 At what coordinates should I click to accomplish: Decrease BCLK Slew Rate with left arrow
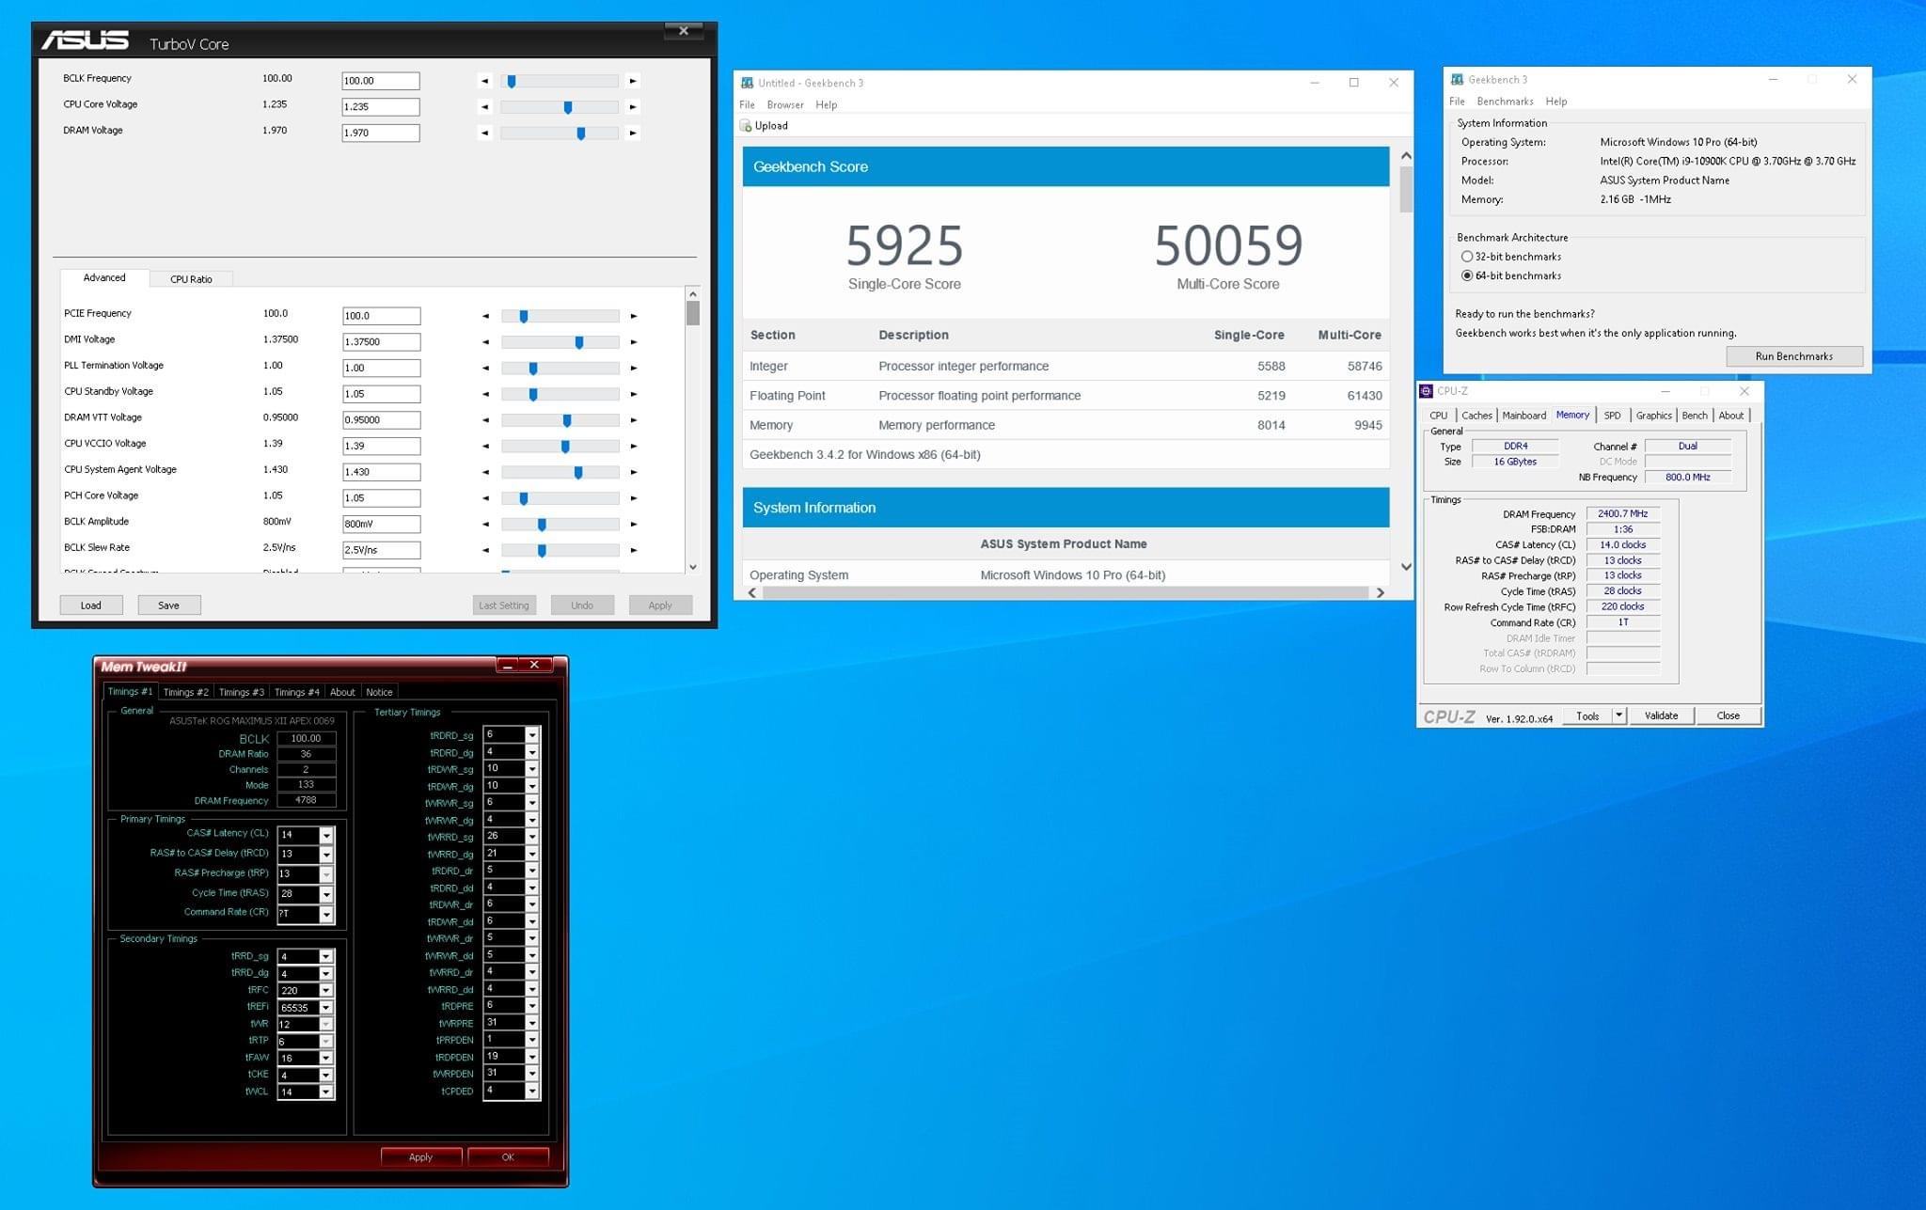point(486,550)
